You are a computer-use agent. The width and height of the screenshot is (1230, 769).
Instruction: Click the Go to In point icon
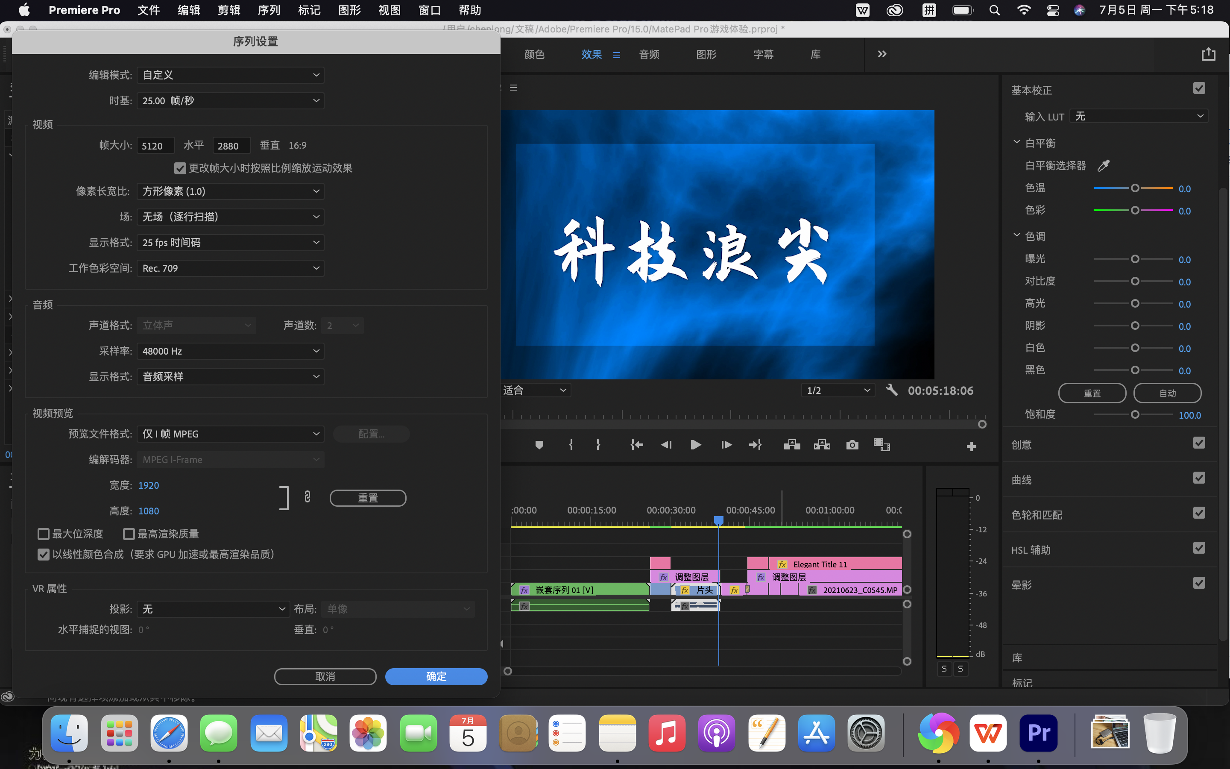(x=637, y=445)
